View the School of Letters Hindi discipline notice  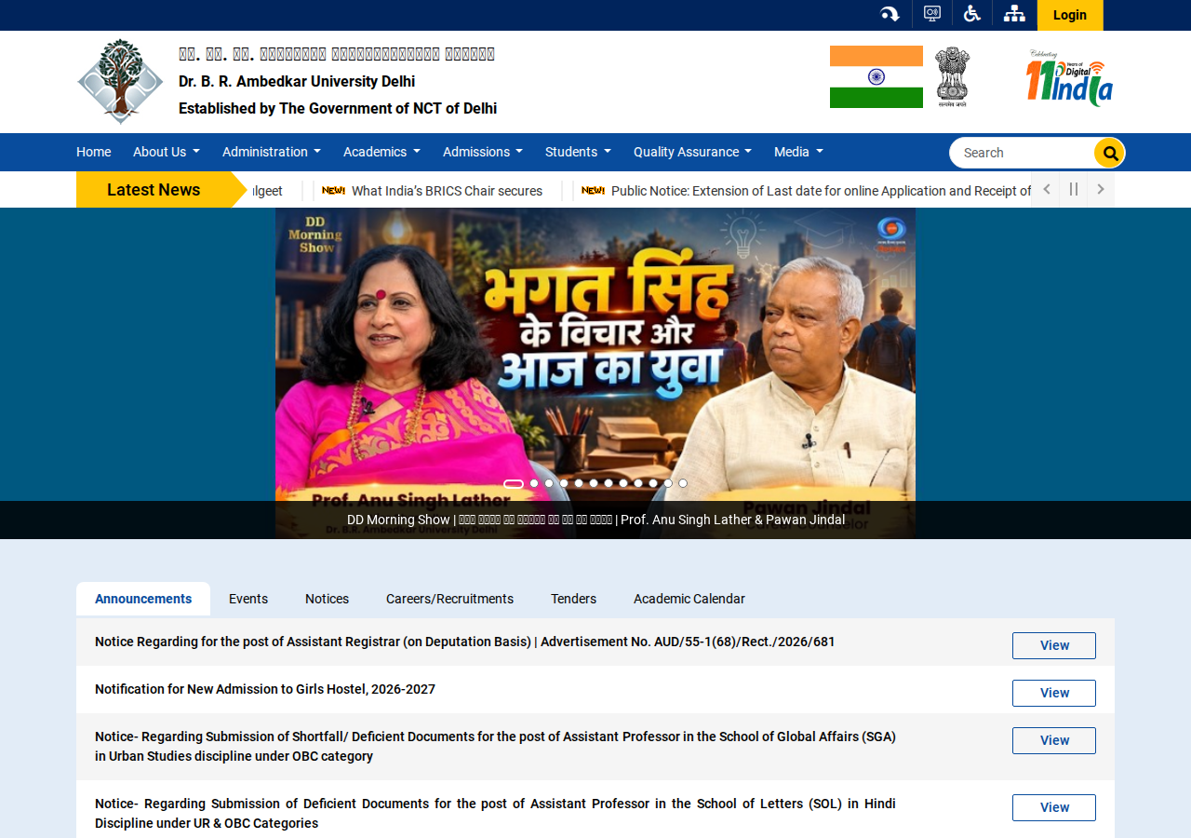[1054, 807]
